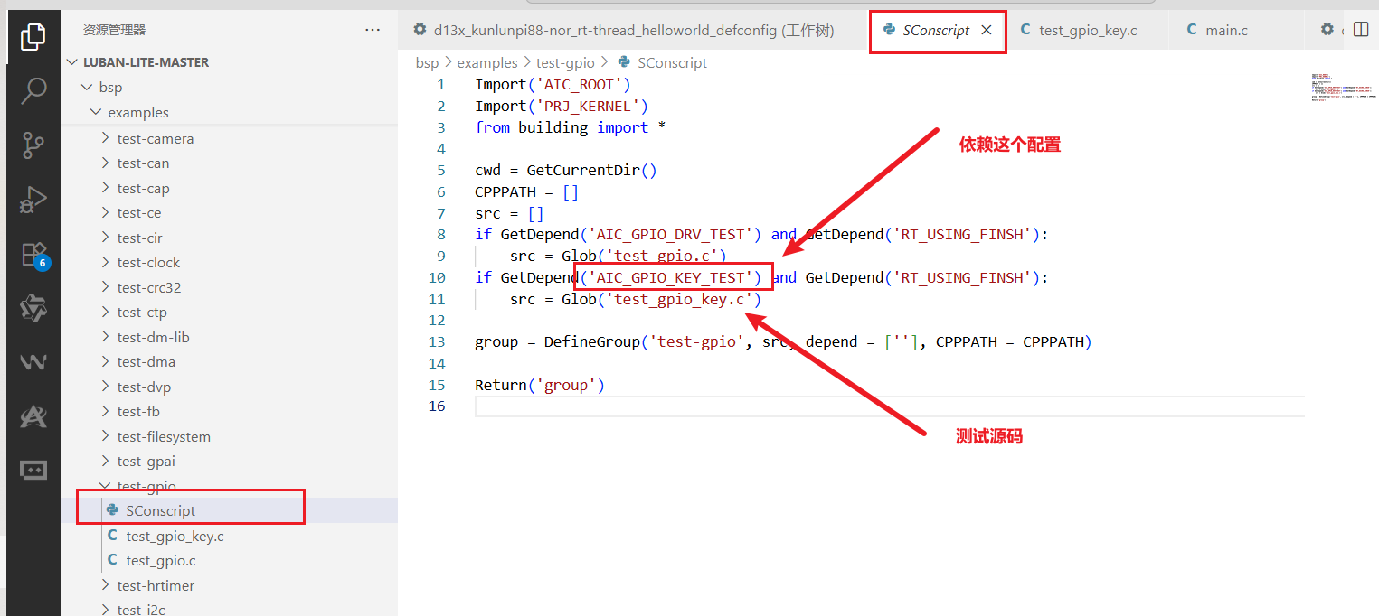
Task: Switch to test_gpio_key.c tab
Action: point(1079,30)
